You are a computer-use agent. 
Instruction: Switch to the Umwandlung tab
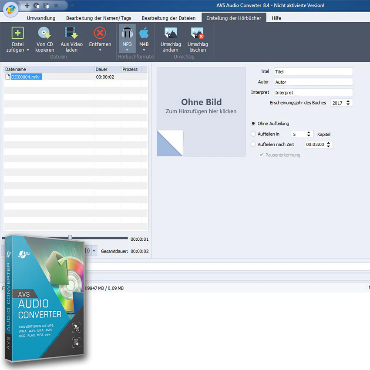pyautogui.click(x=41, y=18)
